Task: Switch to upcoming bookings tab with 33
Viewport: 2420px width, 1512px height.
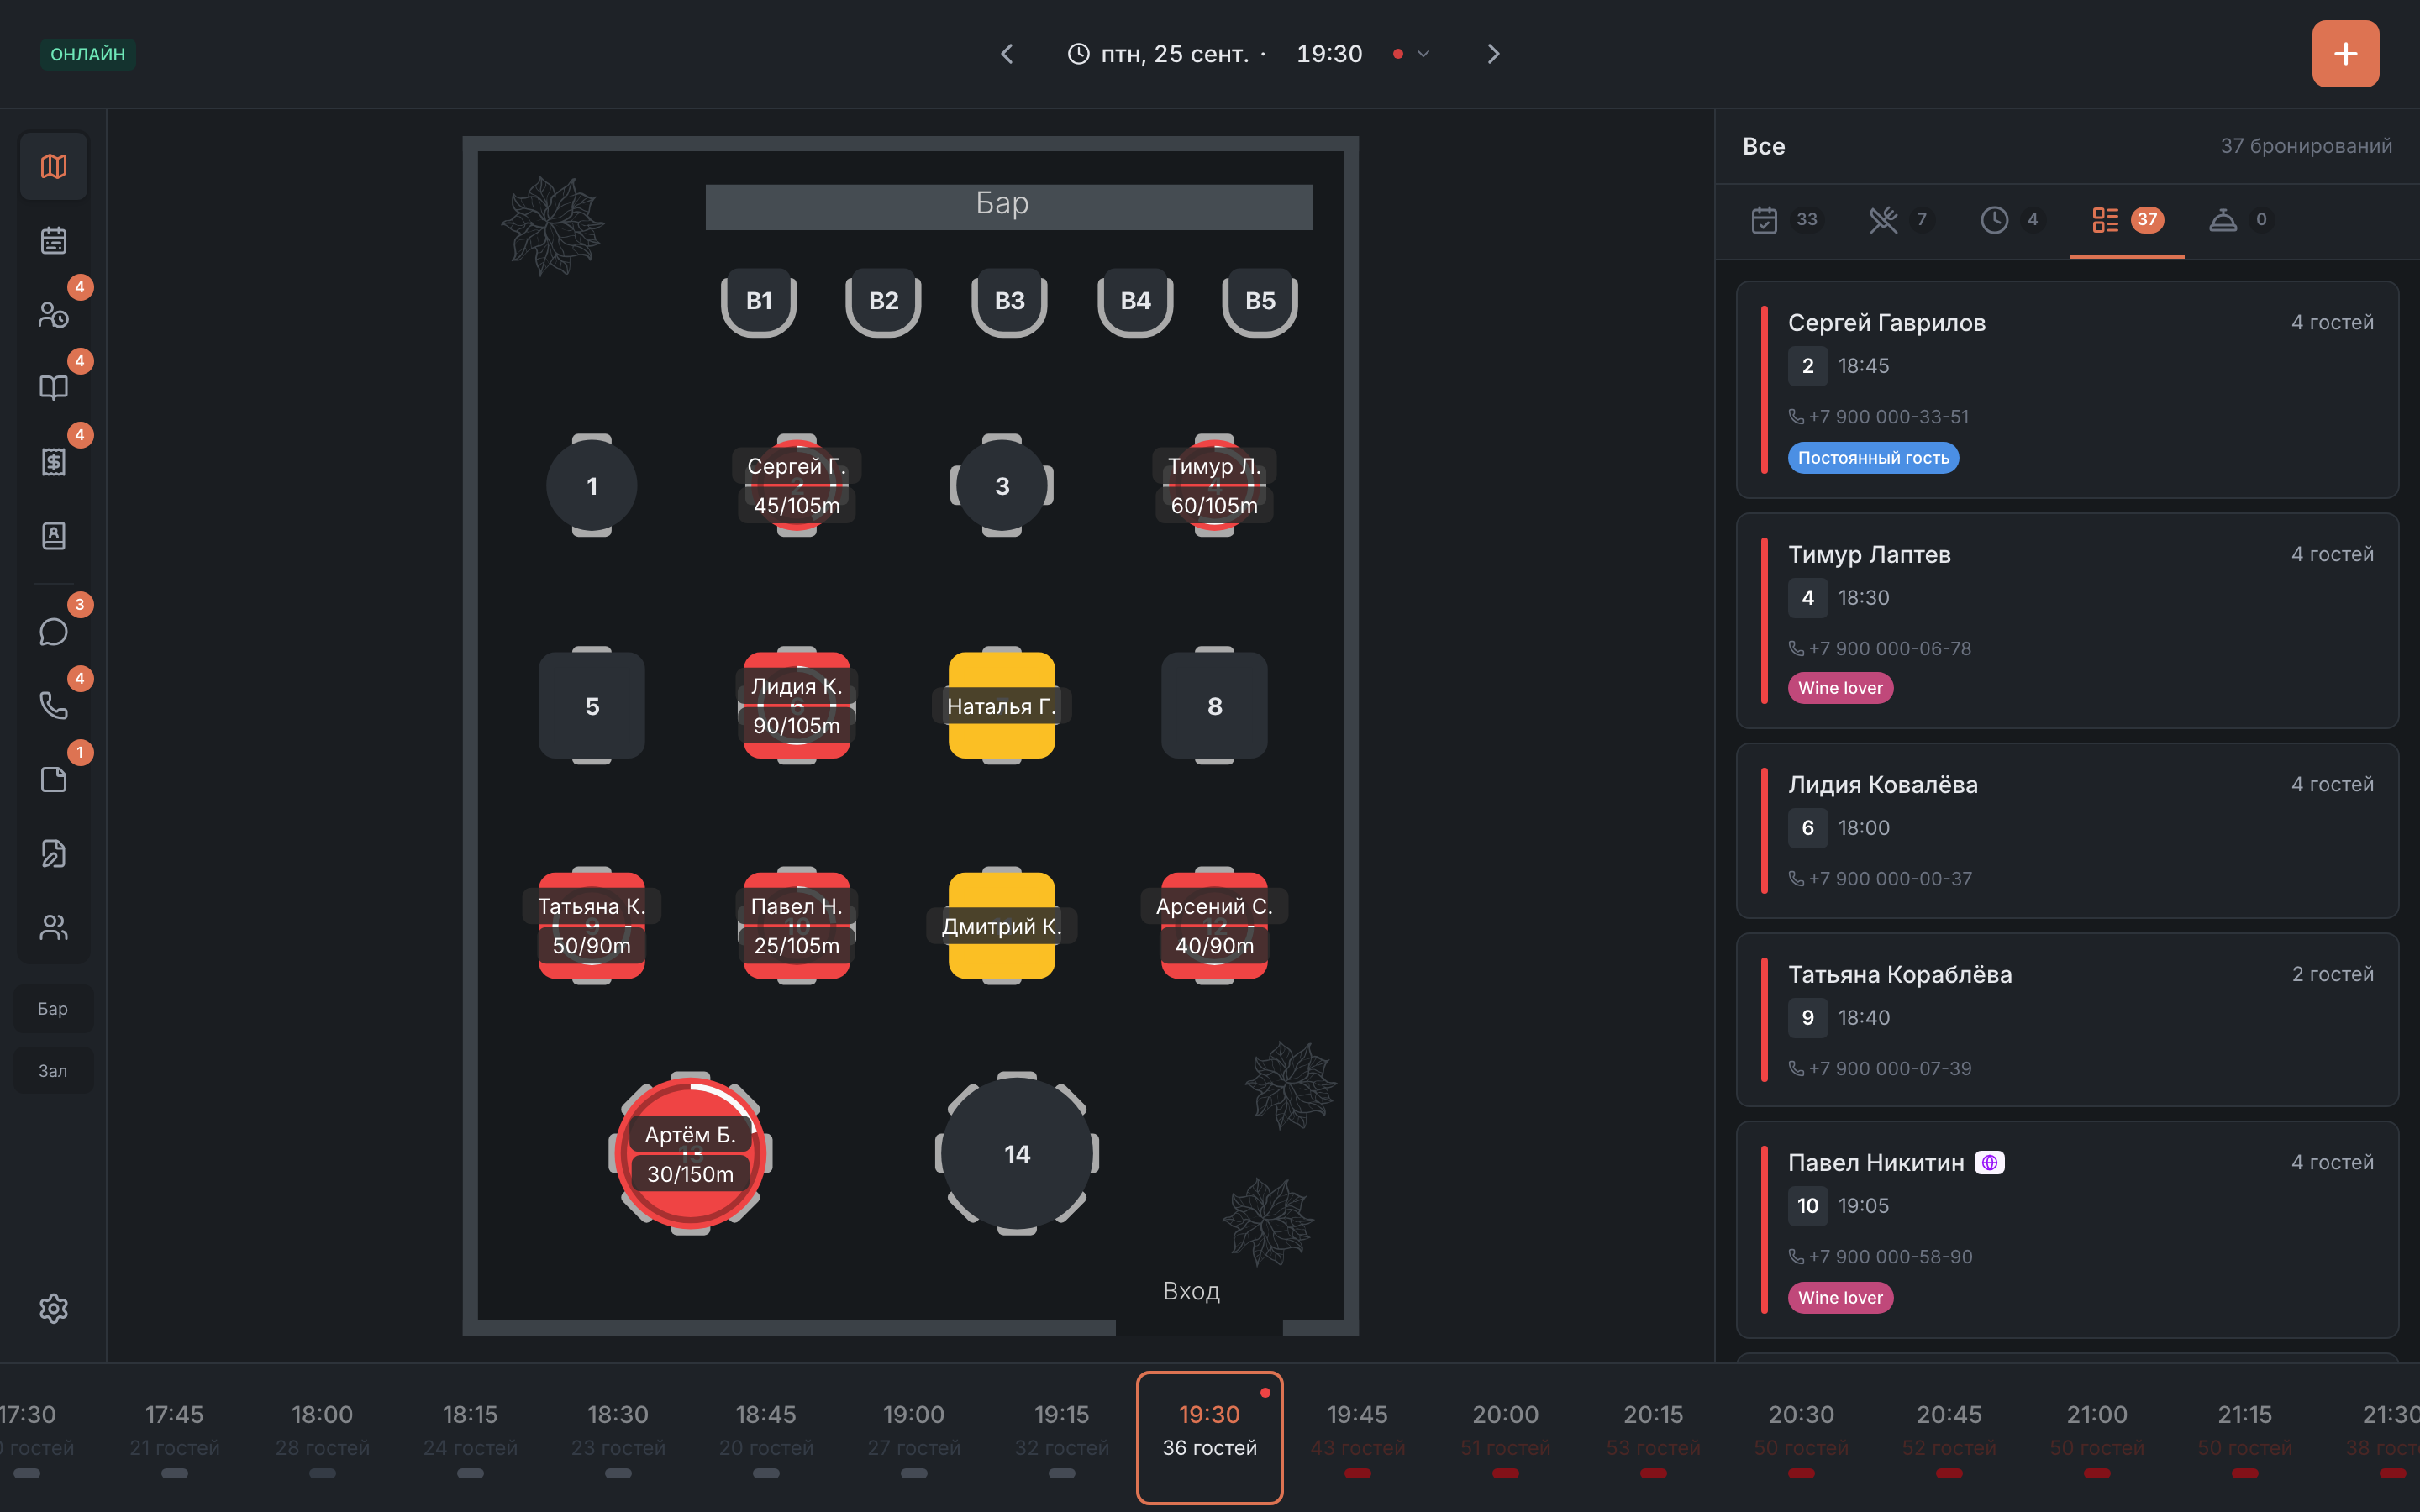Action: point(1785,220)
